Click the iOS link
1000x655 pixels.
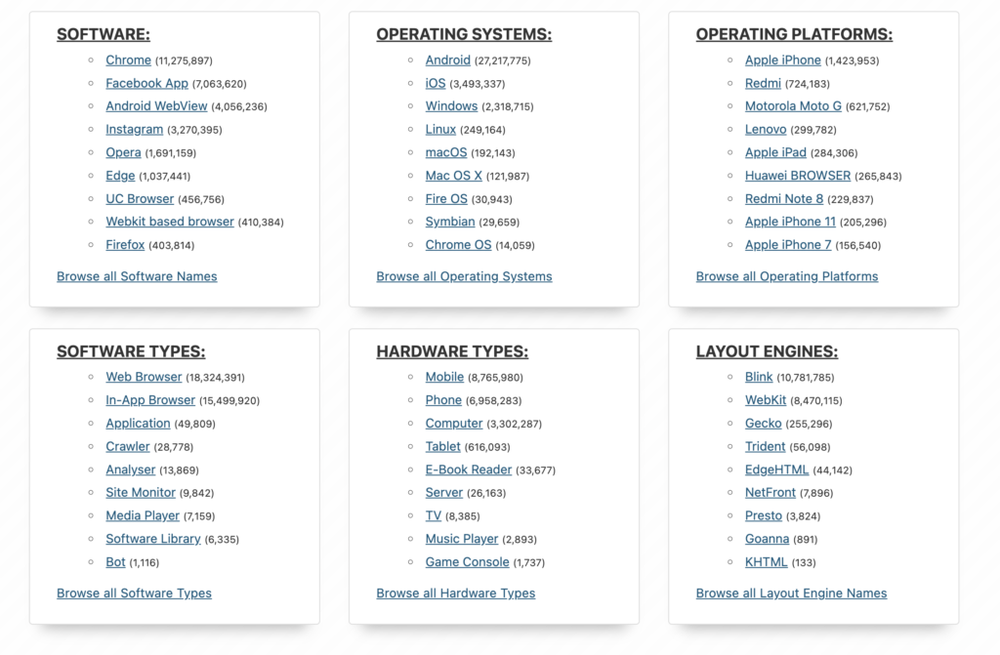point(436,83)
